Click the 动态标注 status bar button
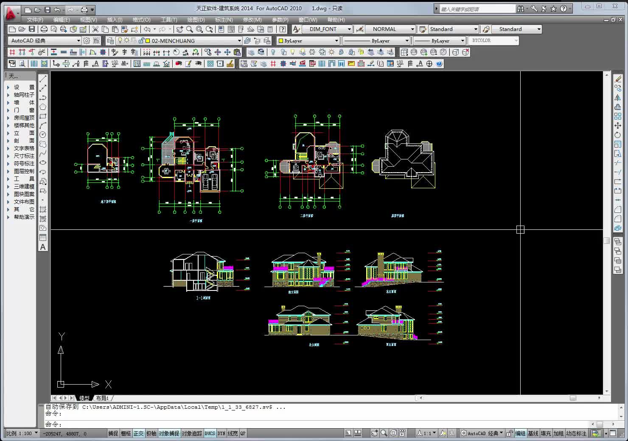The height and width of the screenshot is (441, 628). pos(576,433)
